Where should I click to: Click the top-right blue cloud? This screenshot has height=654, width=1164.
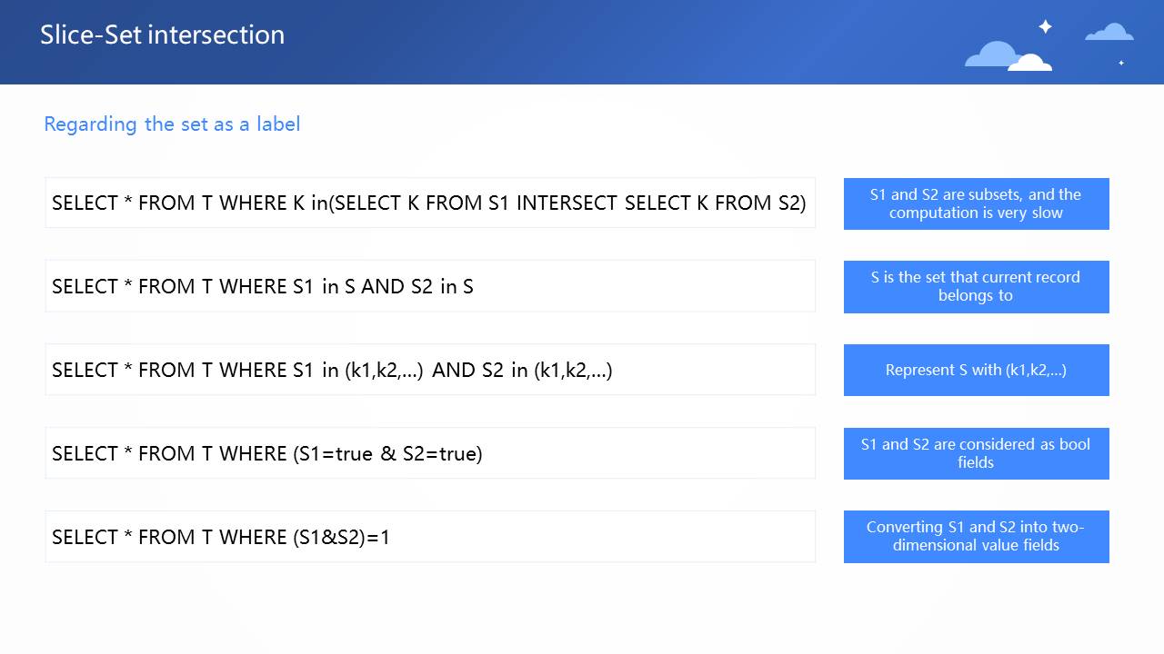point(1109,33)
